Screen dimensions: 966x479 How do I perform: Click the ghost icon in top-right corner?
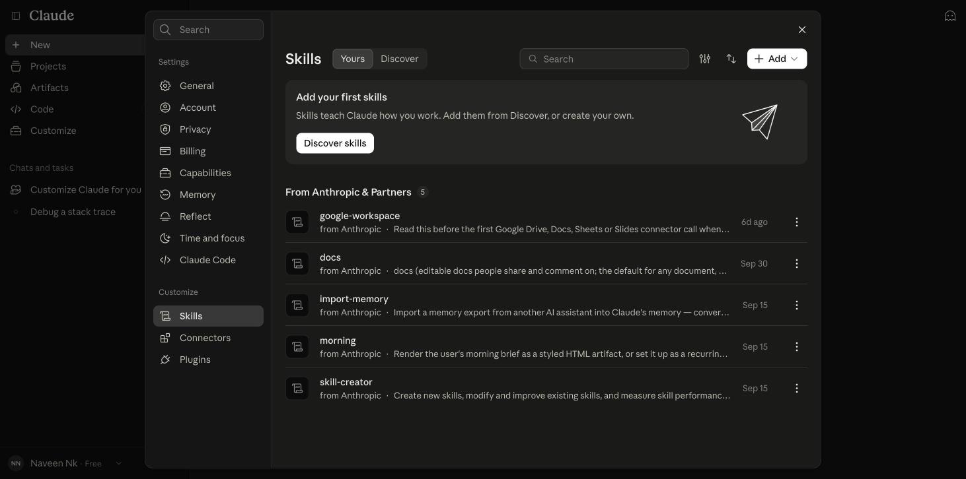(950, 16)
